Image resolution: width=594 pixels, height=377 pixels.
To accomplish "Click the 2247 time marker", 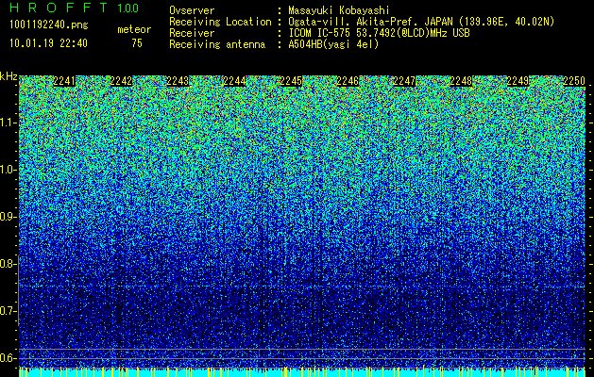I will 404,81.
